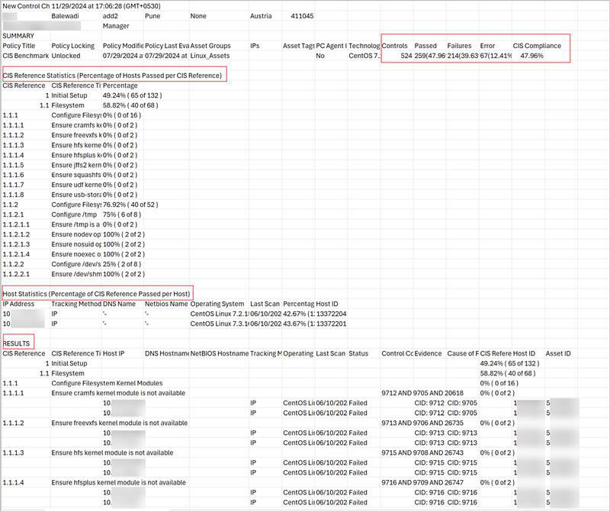610x512 pixels.
Task: Click the 'Status' header cell
Action: (x=358, y=353)
